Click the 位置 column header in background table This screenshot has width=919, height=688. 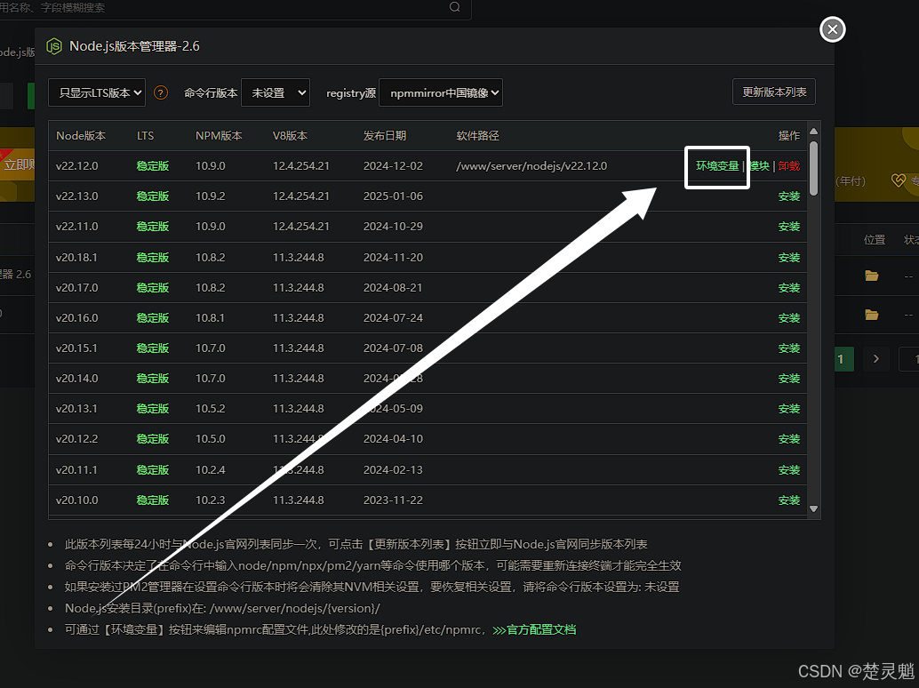click(x=875, y=240)
